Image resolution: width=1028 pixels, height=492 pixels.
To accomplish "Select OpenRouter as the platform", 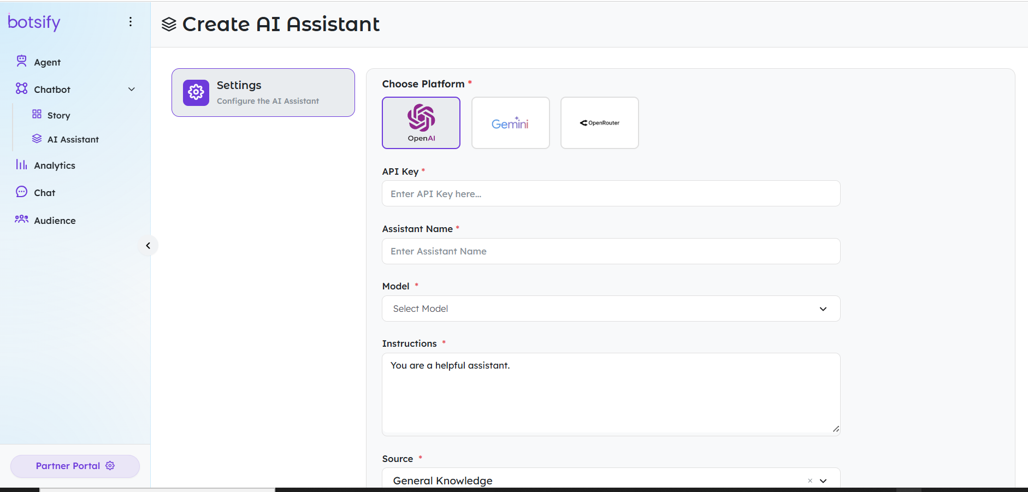I will click(x=599, y=122).
